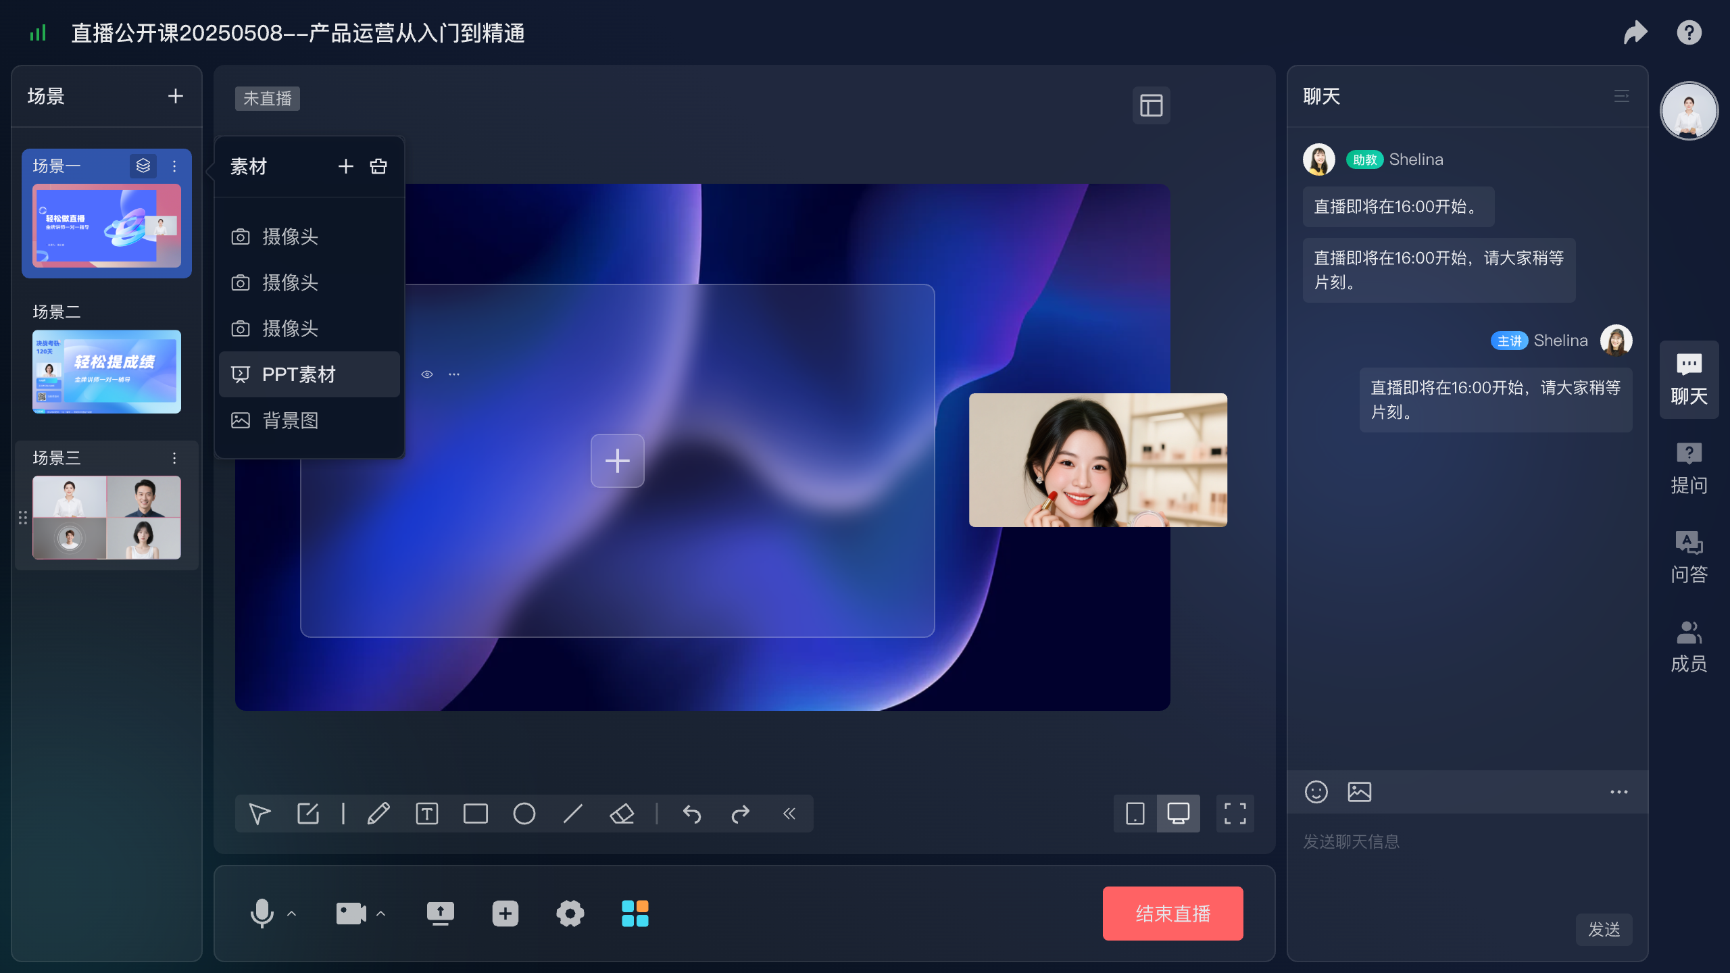The image size is (1730, 973).
Task: Select the 背景图 material
Action: click(310, 420)
